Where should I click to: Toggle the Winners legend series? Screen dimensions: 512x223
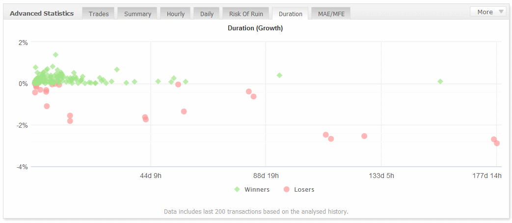[x=257, y=190]
